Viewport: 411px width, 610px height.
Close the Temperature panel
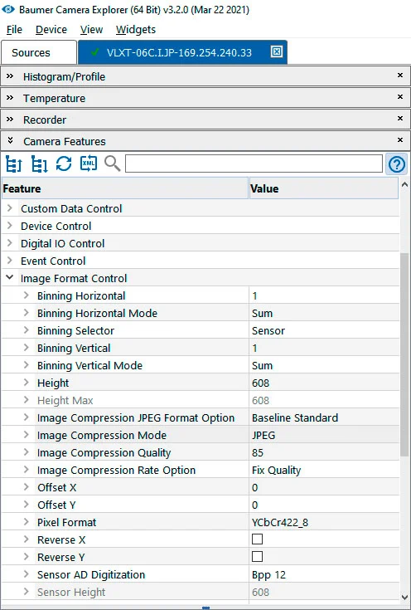(x=400, y=97)
